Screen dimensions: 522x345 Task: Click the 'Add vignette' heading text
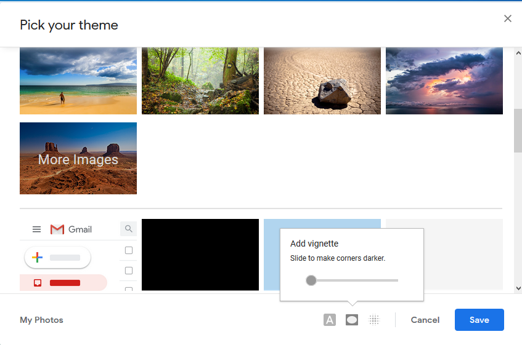(314, 244)
